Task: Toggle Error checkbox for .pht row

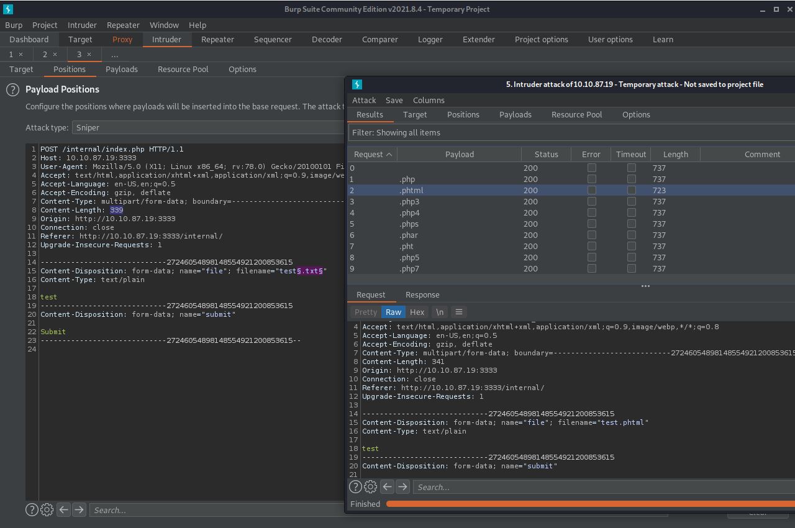Action: [592, 246]
